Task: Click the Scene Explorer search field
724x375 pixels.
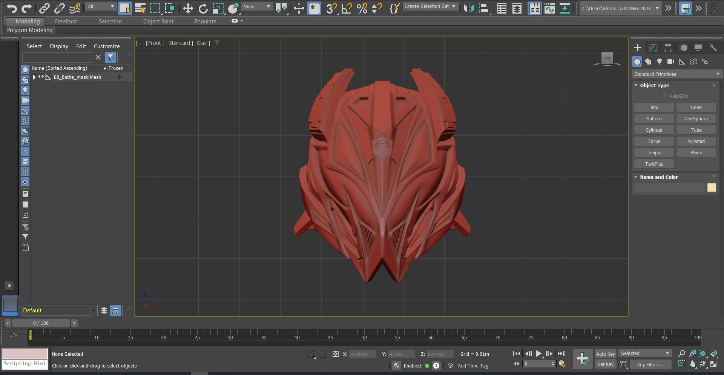Action: (57, 57)
